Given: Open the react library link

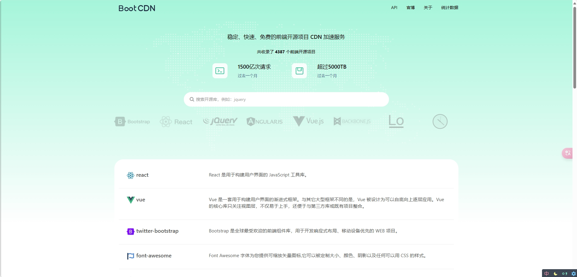Looking at the screenshot, I should 142,175.
